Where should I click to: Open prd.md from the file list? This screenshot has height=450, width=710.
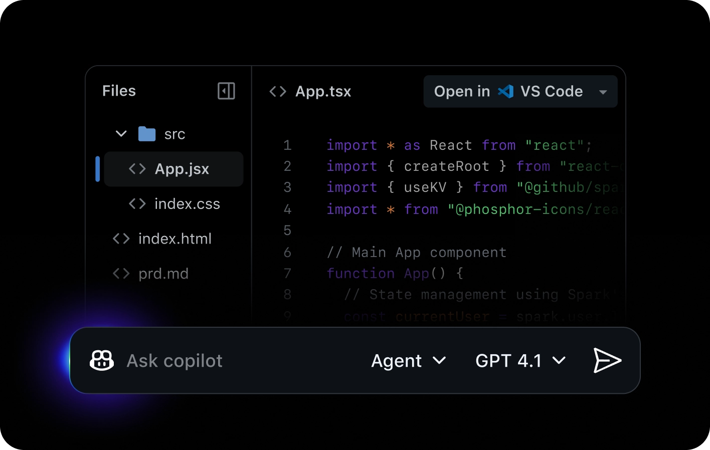point(163,274)
